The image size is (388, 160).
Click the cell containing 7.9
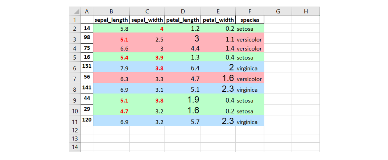pos(111,68)
